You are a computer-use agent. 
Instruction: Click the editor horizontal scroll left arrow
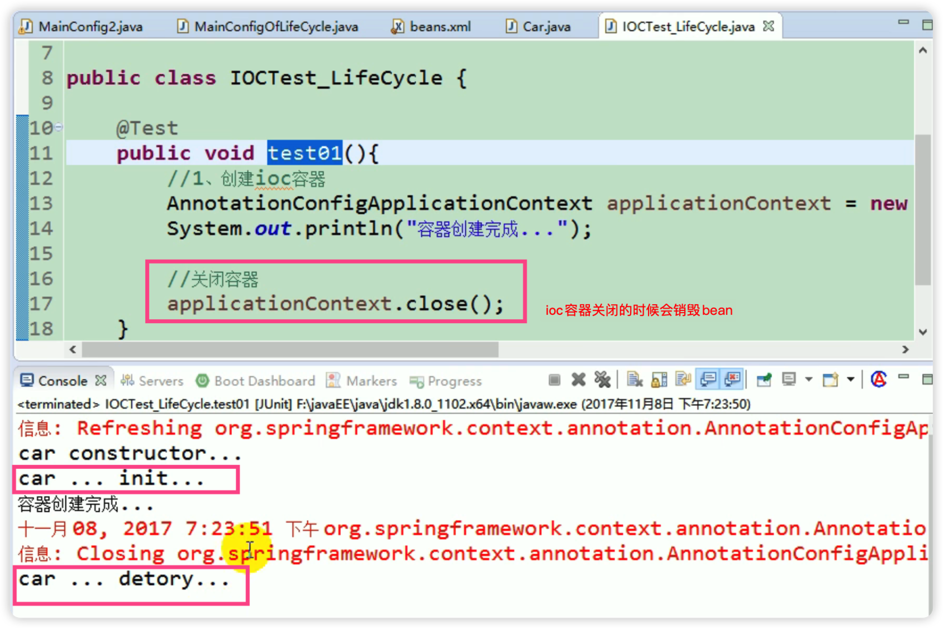(x=73, y=349)
